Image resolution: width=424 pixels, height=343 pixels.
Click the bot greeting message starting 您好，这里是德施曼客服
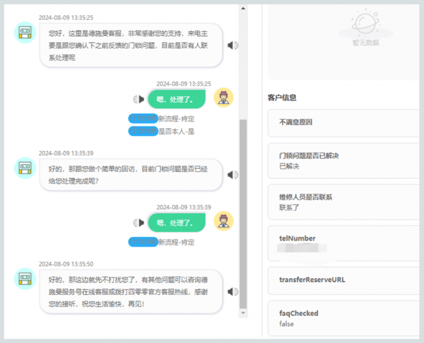(131, 45)
